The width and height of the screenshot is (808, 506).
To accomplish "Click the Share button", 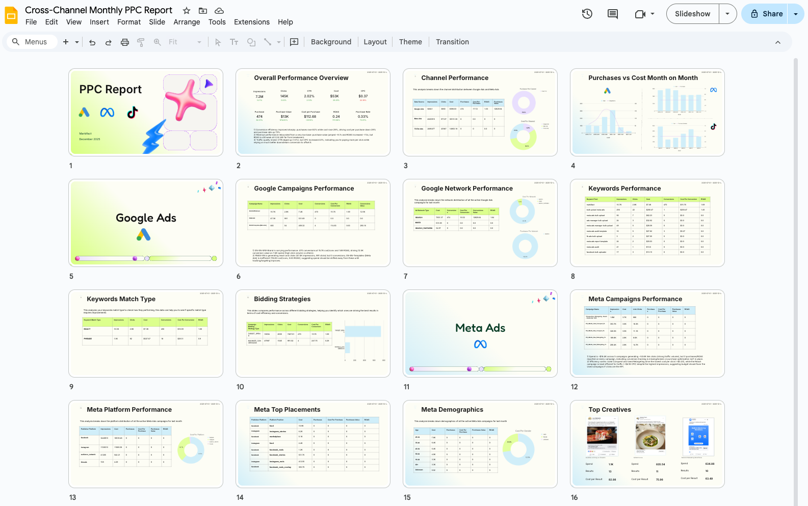I will (x=765, y=14).
